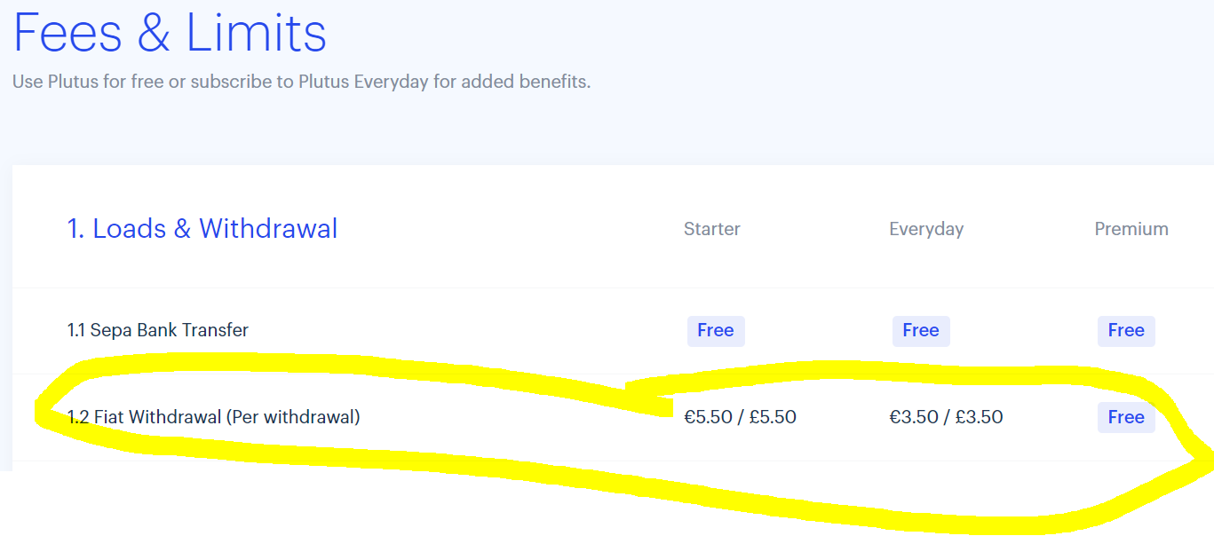Click the £3.50 Everyday withdrawal fee
The height and width of the screenshot is (536, 1214).
979,417
